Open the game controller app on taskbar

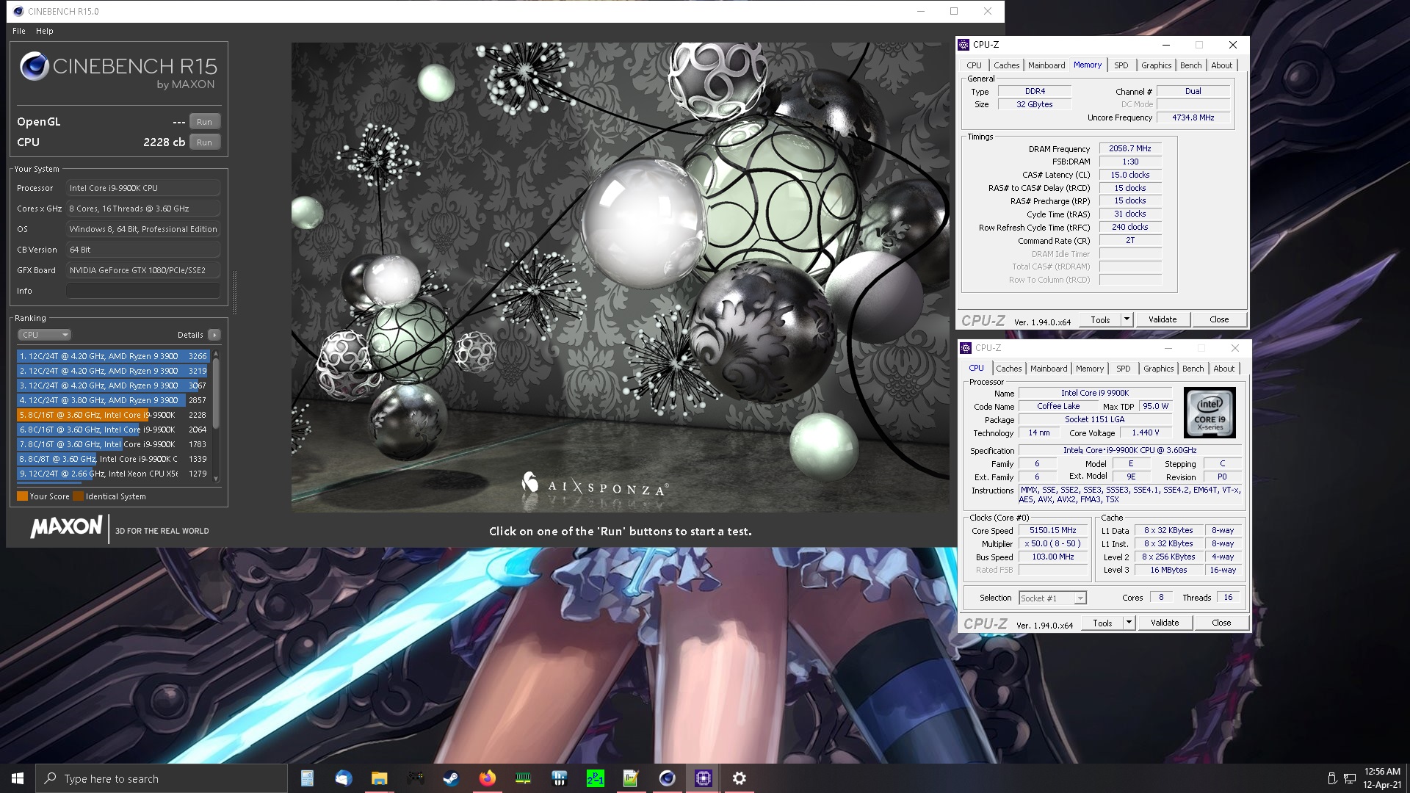pos(415,778)
